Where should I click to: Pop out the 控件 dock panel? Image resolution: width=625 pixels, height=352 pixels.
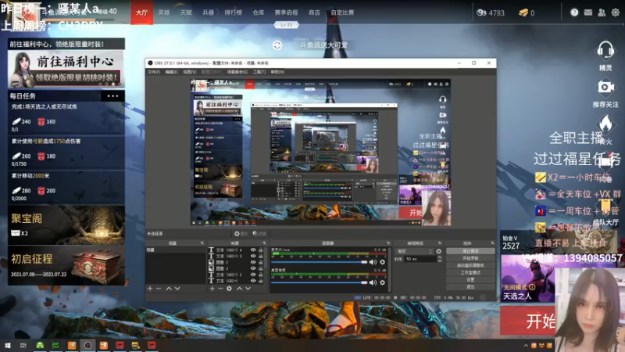coord(492,243)
